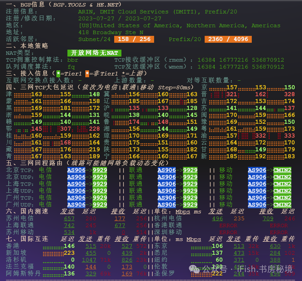The width and height of the screenshot is (302, 281).
Task: Click the green Tier1 star legend marker
Action: coord(58,73)
